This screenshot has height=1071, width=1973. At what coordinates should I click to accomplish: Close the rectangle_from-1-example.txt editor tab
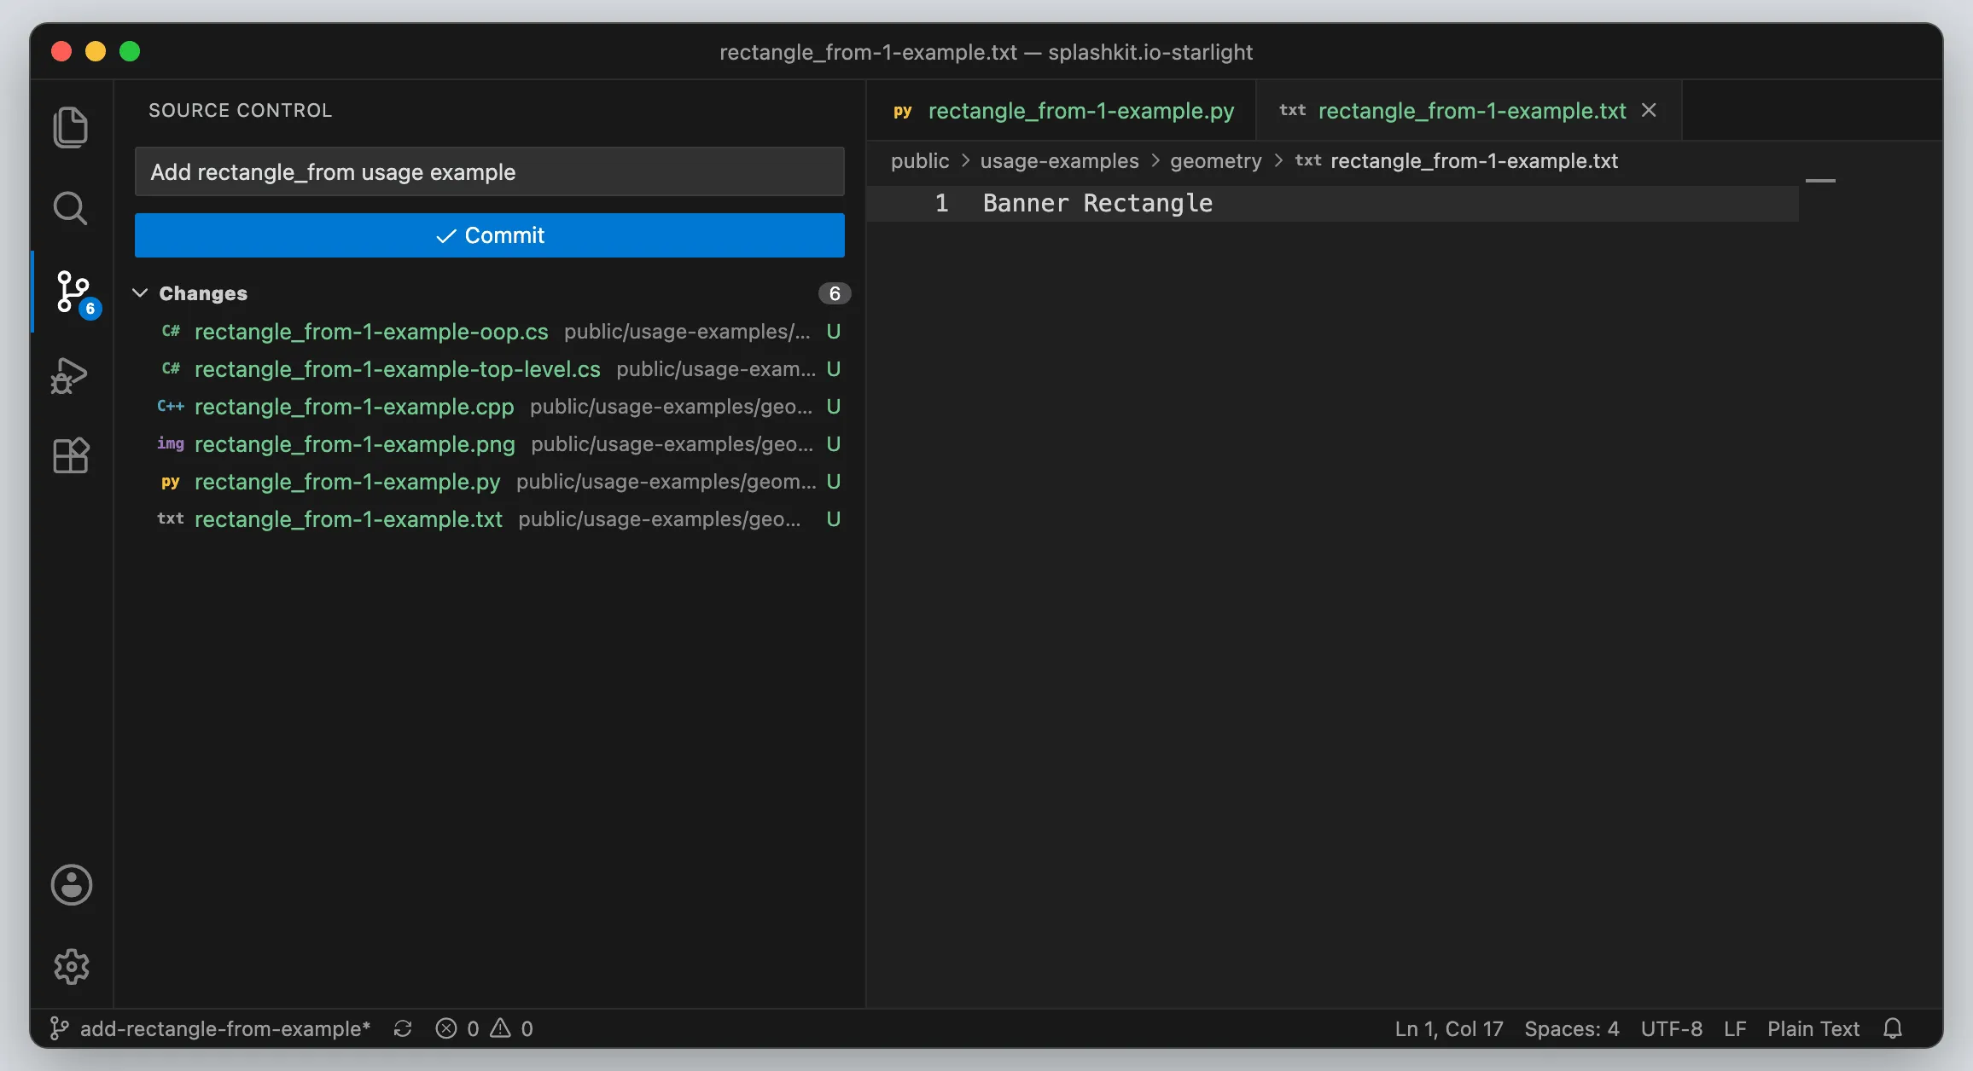click(1649, 110)
